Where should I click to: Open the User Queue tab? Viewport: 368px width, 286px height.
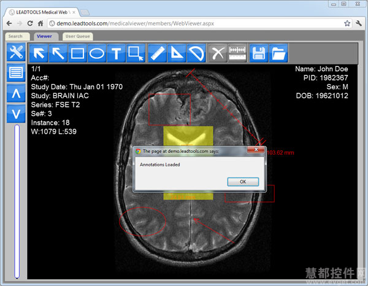78,36
